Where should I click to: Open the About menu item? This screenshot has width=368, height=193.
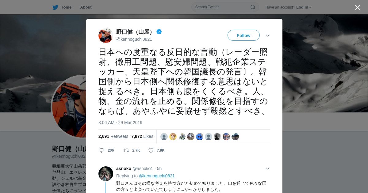pos(86,7)
